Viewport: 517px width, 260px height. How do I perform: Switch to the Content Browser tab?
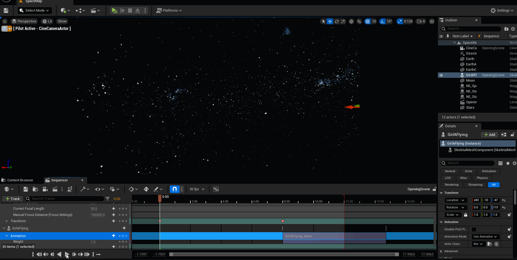click(20, 180)
